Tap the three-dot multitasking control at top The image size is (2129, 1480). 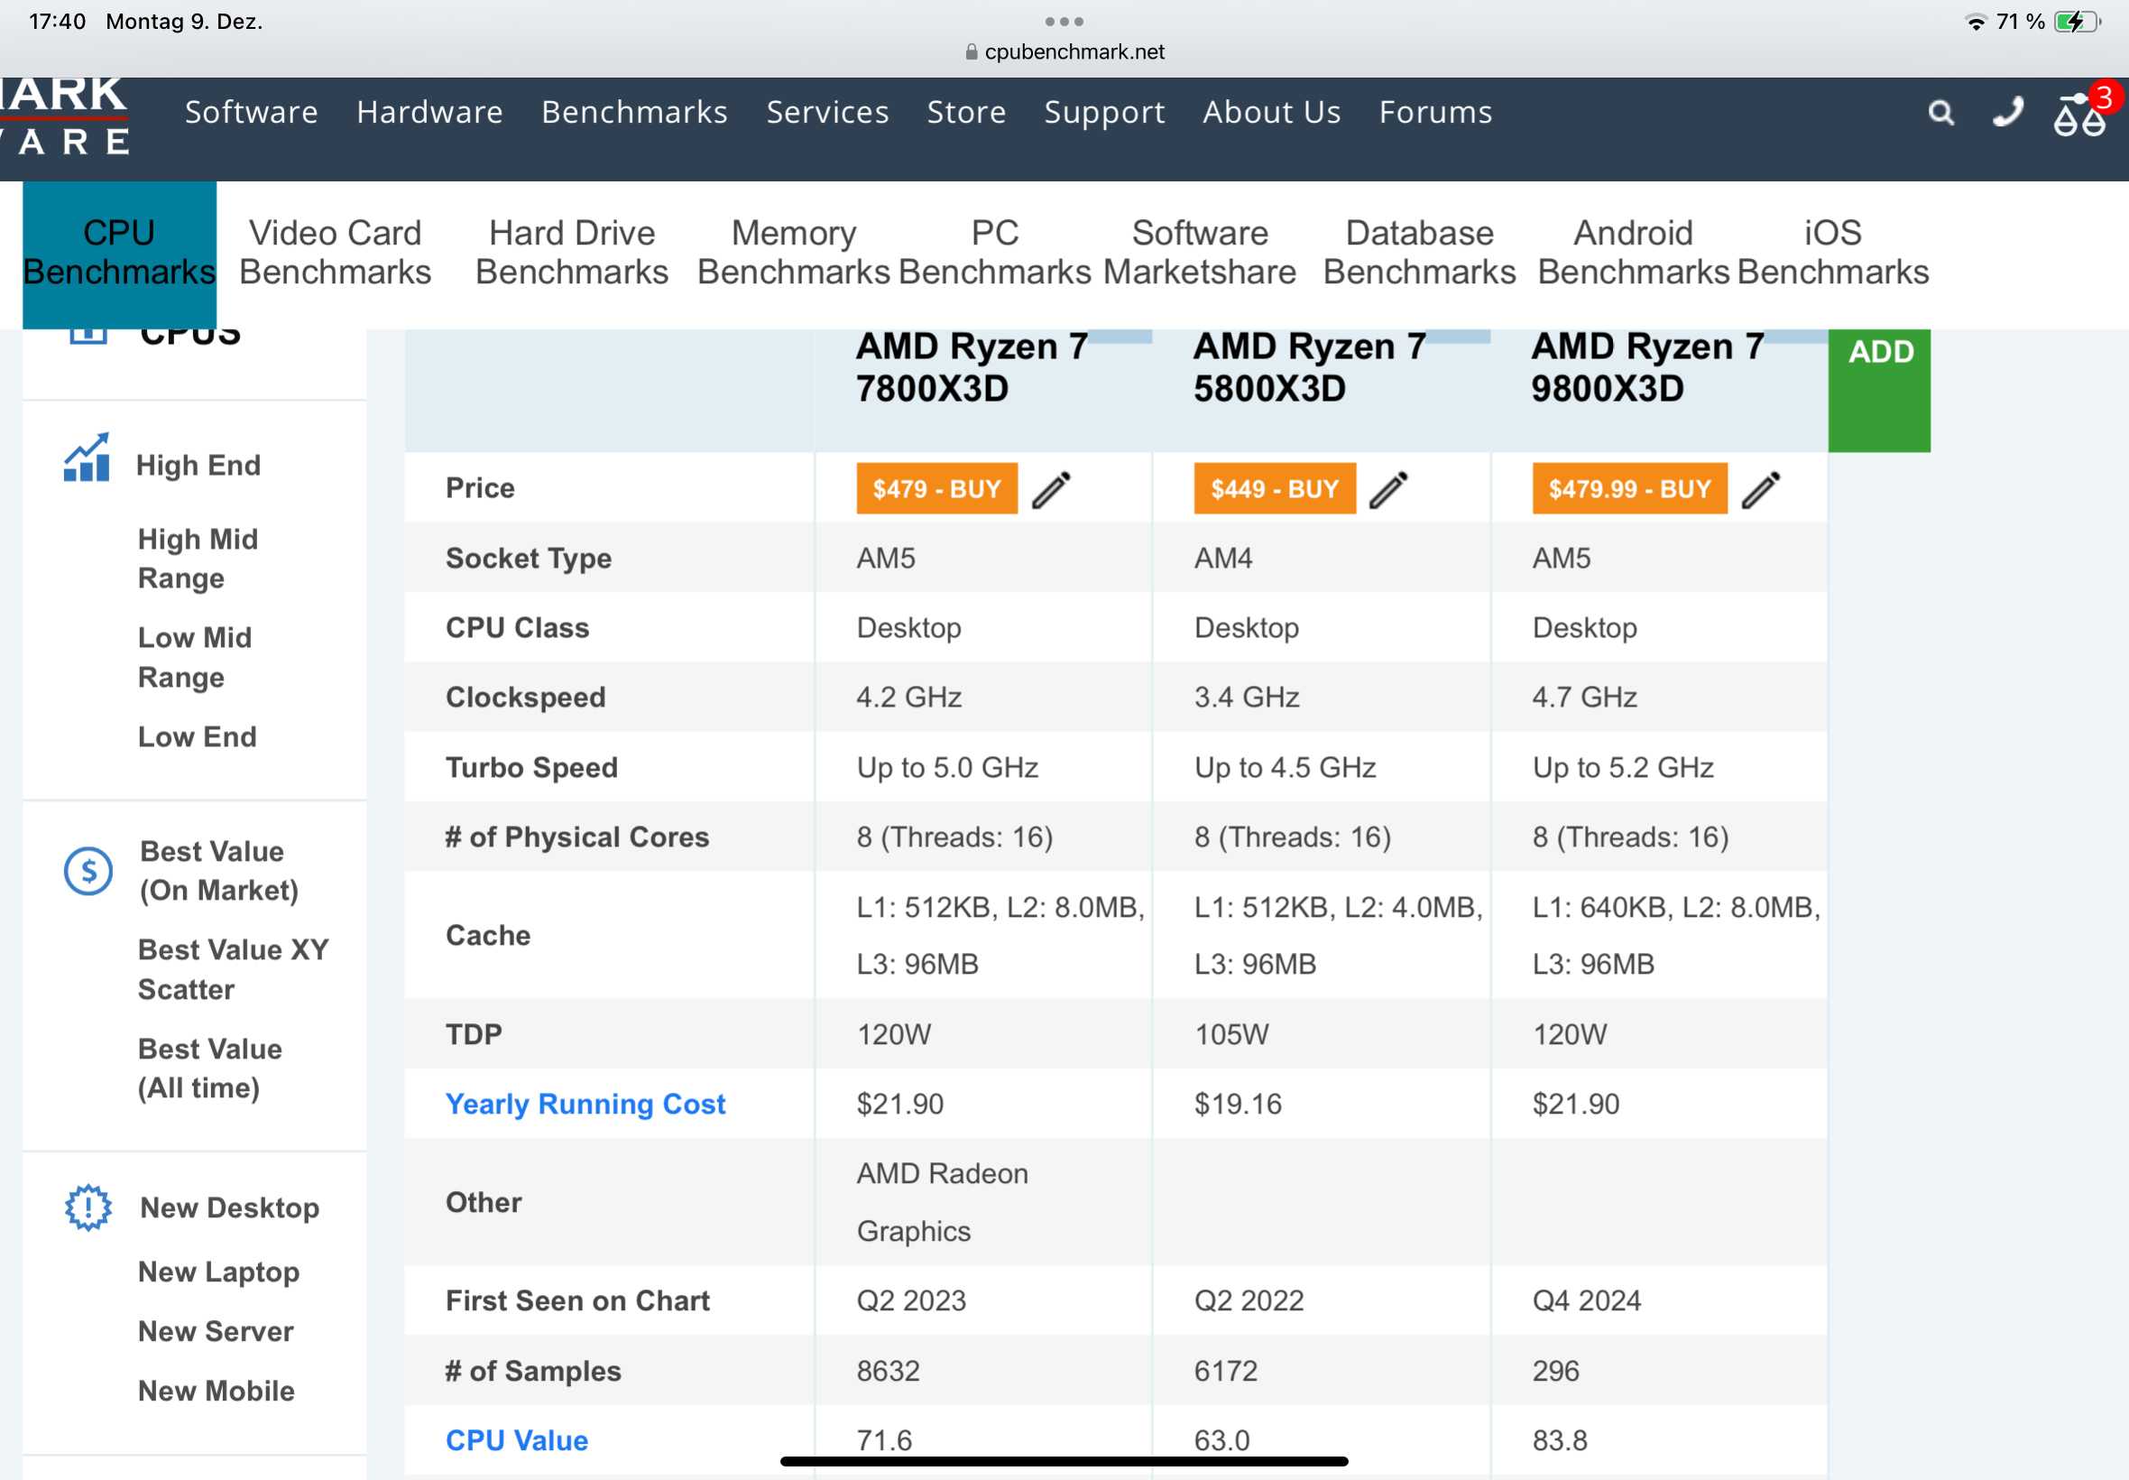(1064, 22)
